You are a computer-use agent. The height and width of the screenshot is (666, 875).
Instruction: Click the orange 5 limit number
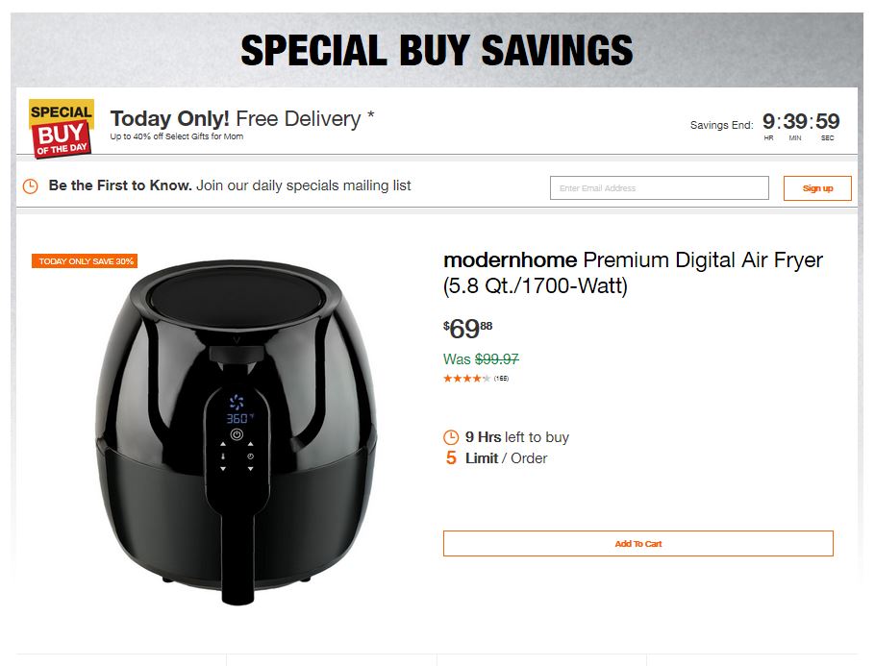[451, 458]
